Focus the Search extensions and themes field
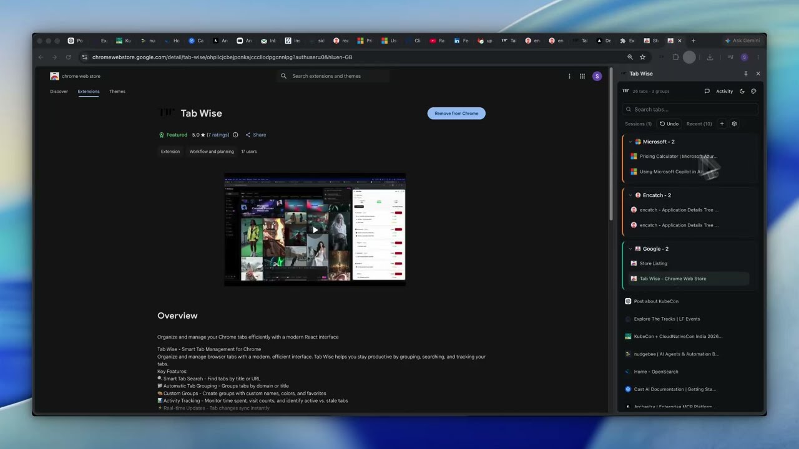 [333, 76]
